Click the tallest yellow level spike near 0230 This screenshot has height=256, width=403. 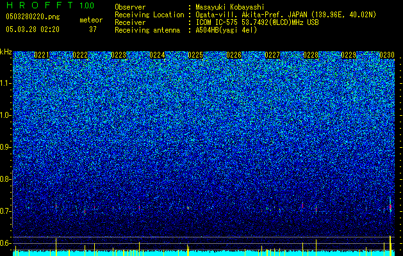pos(390,246)
